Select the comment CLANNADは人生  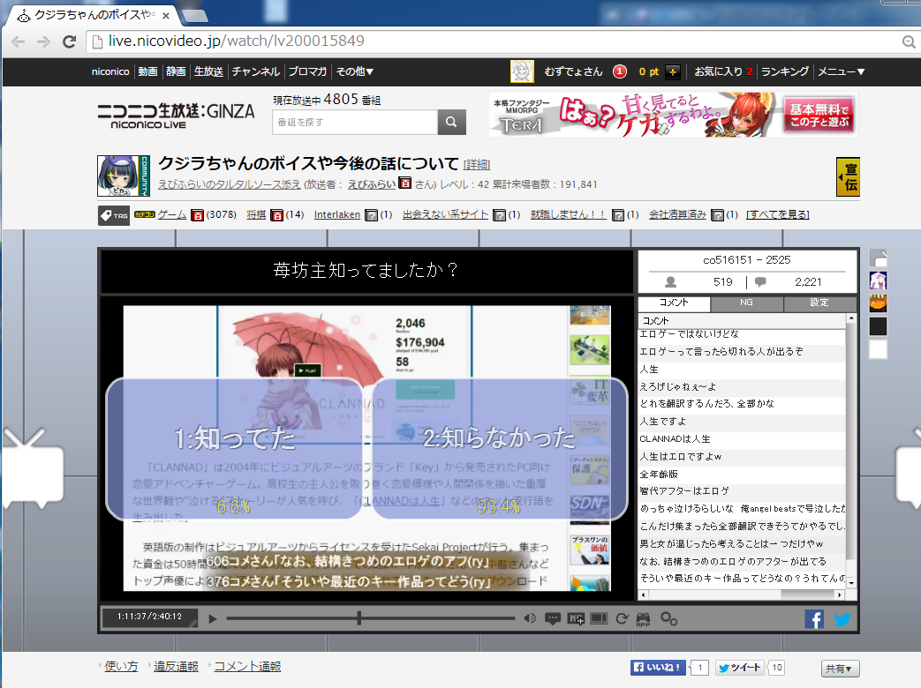pyautogui.click(x=743, y=438)
